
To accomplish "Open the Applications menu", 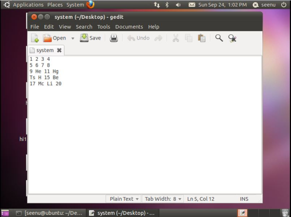I will (x=28, y=5).
